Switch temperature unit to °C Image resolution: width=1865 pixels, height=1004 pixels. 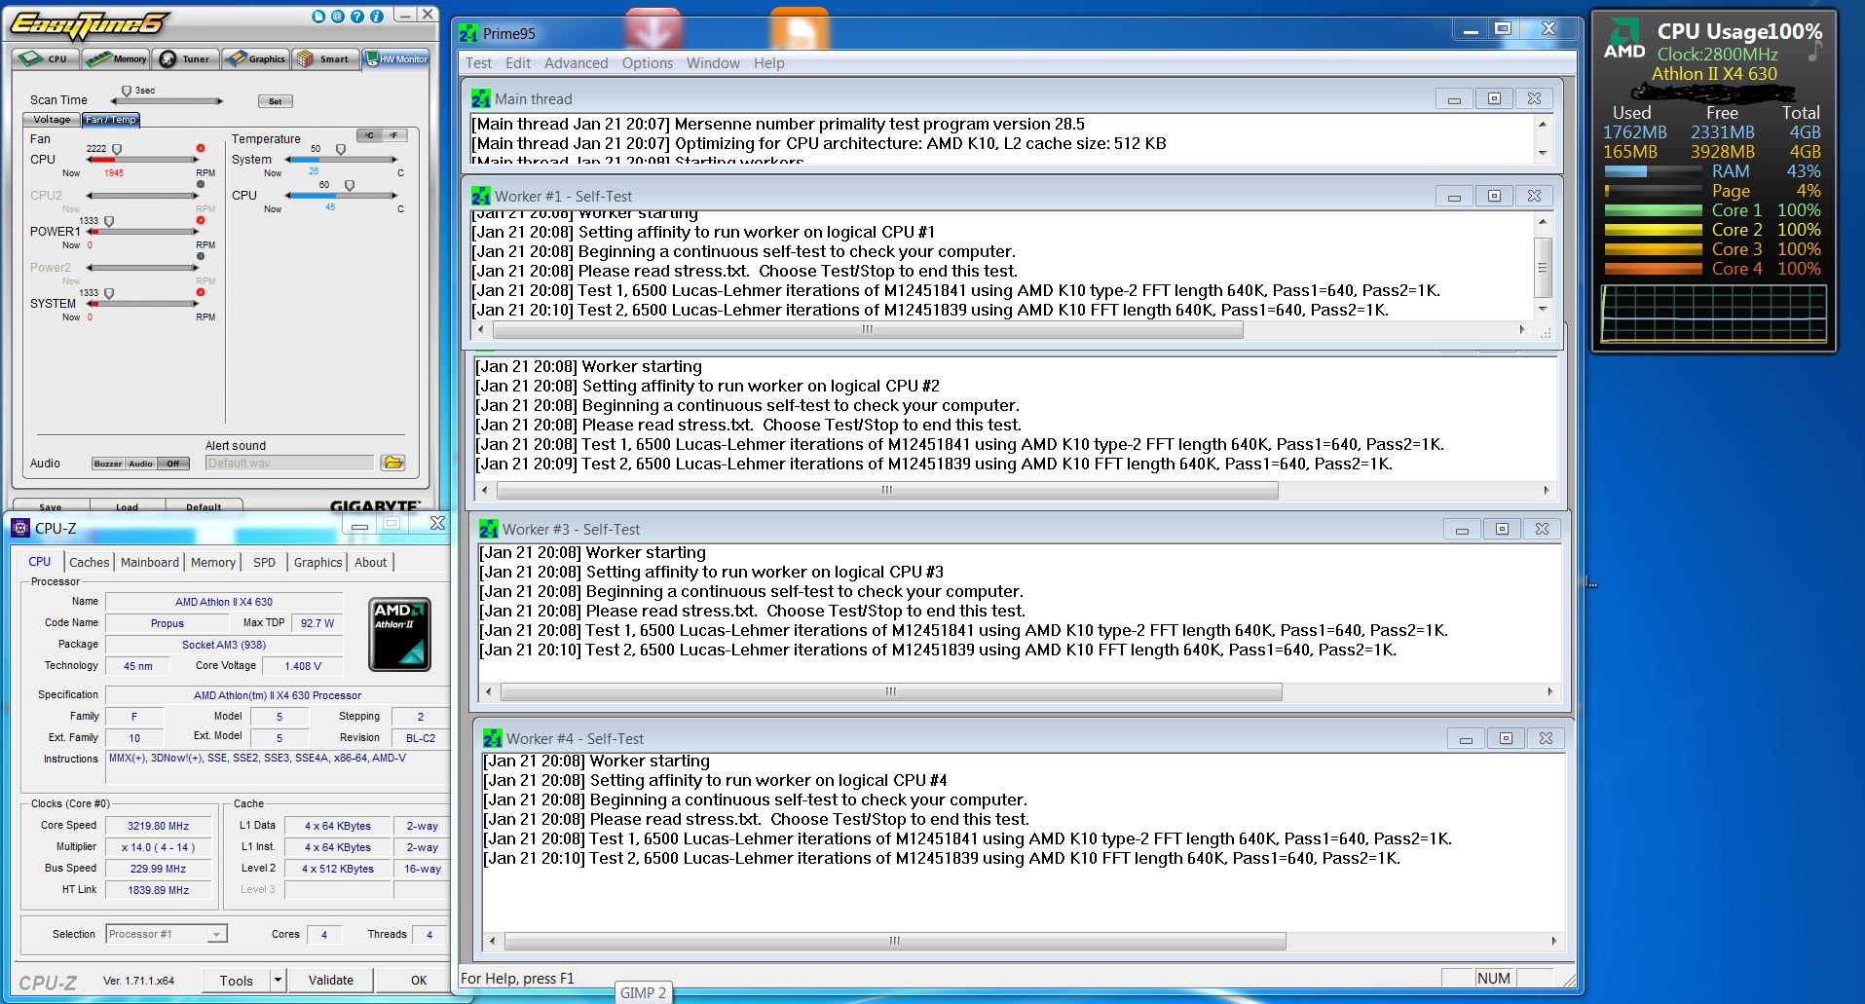(x=369, y=135)
